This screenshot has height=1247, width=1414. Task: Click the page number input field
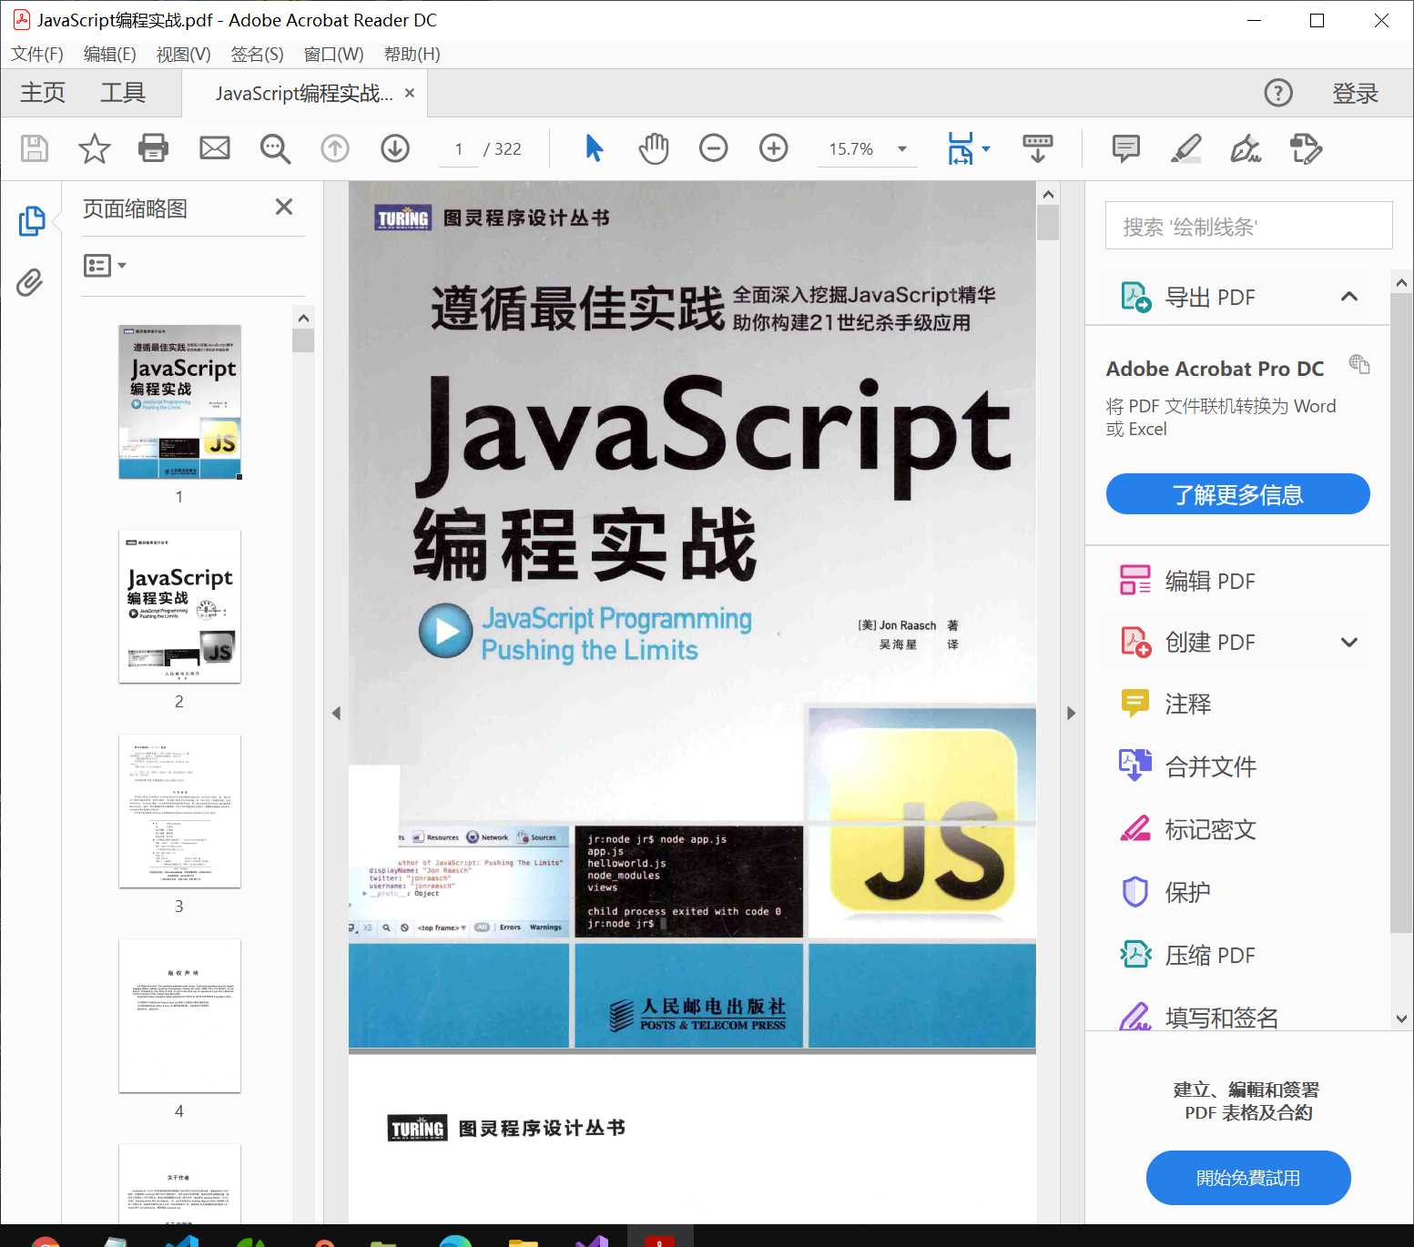point(459,148)
